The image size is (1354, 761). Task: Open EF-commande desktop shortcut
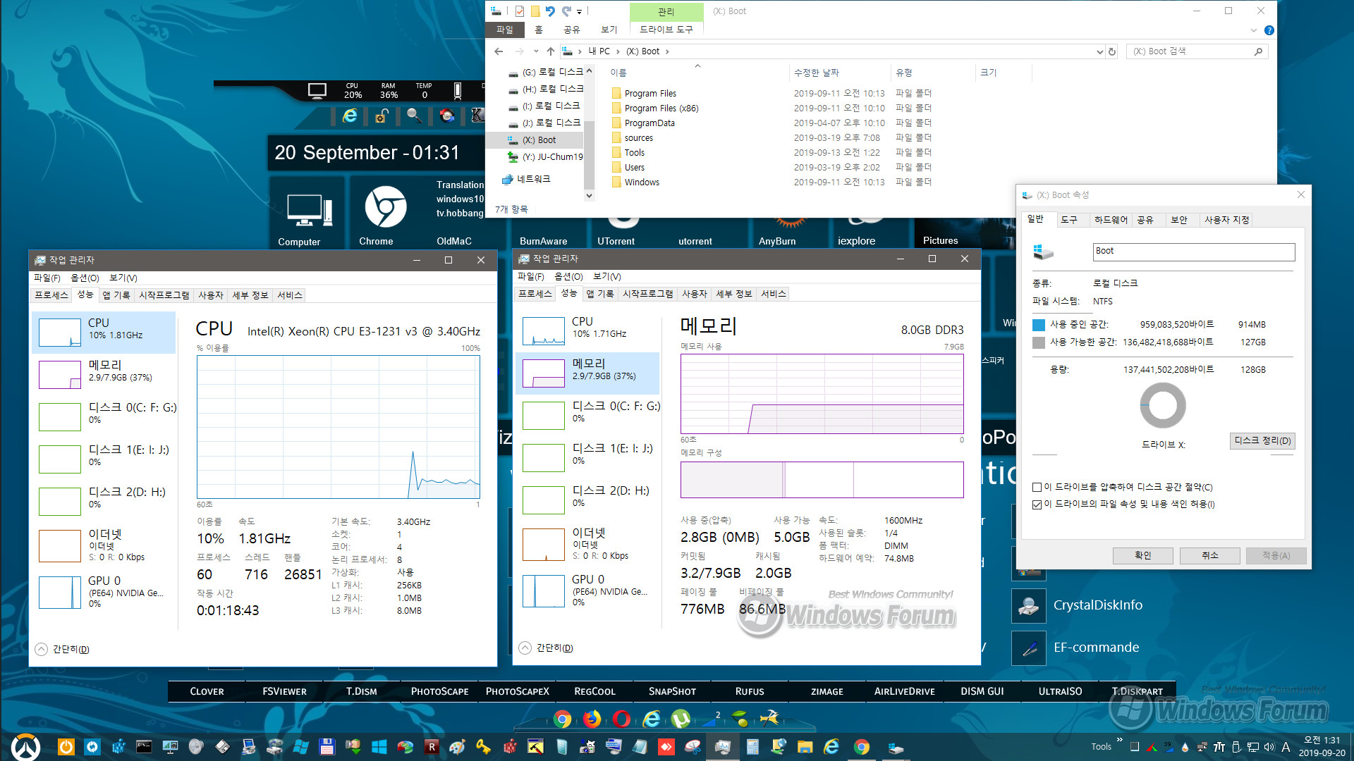point(1075,648)
